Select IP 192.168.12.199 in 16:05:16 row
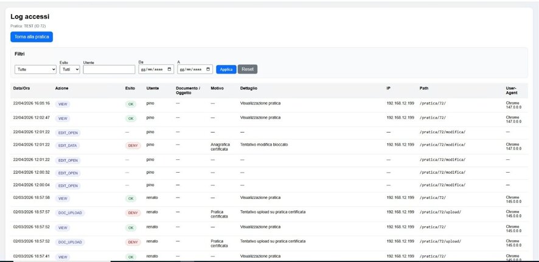The height and width of the screenshot is (262, 539). [x=400, y=103]
